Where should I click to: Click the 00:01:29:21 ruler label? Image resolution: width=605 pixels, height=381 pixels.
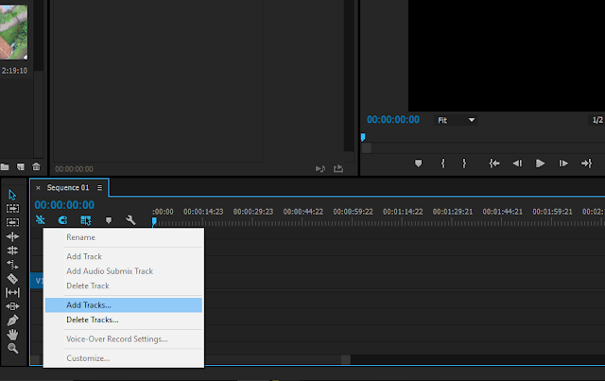click(x=453, y=212)
